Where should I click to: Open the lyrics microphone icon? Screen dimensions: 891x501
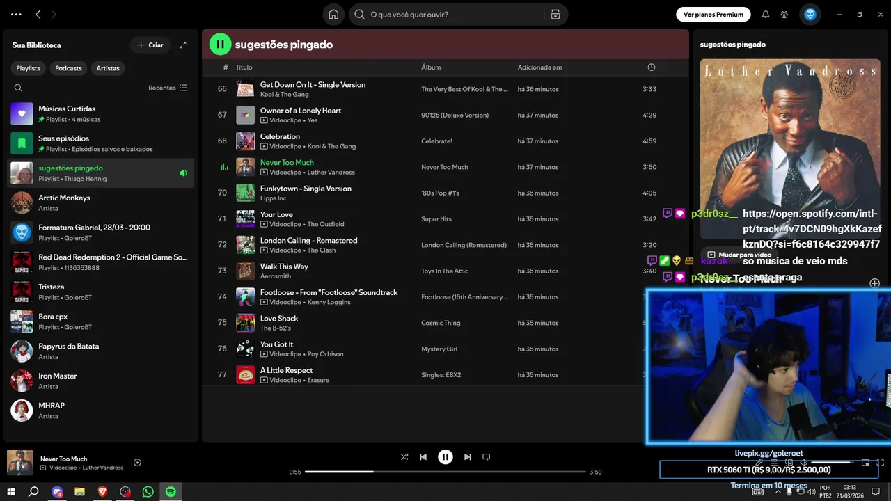[x=759, y=462]
